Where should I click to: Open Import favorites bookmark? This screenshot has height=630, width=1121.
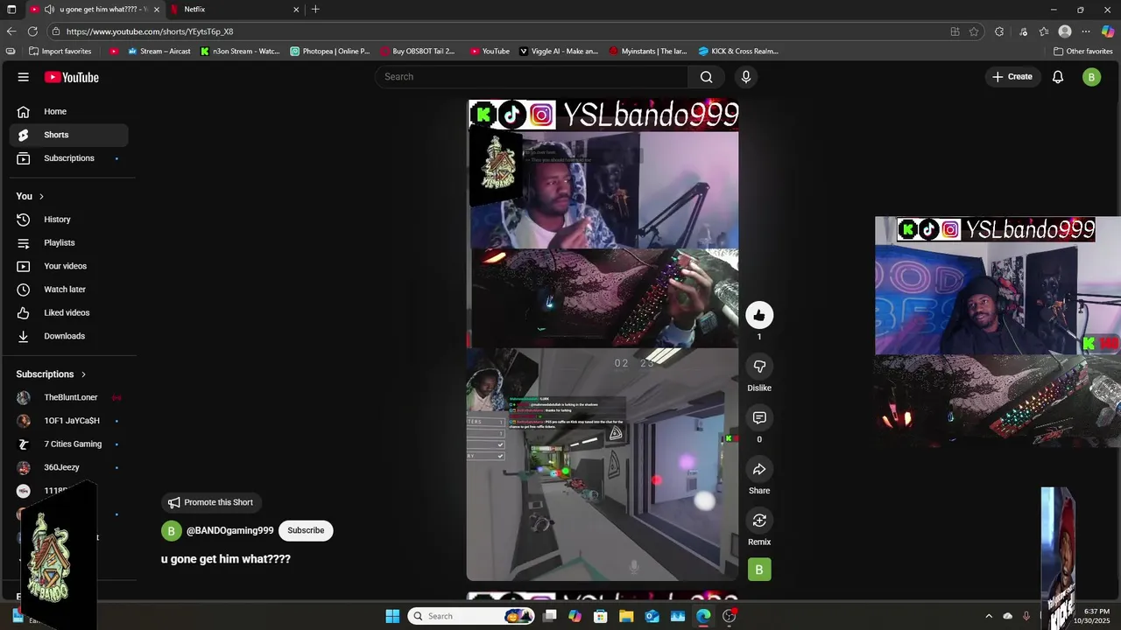(60, 51)
